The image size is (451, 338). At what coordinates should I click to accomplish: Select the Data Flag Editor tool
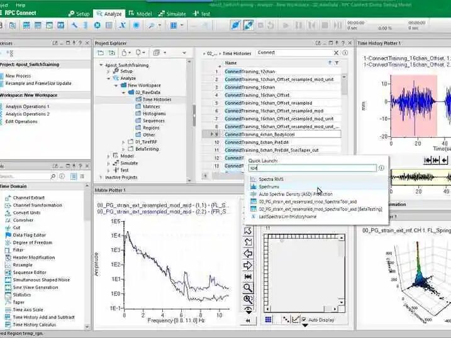click(26, 235)
